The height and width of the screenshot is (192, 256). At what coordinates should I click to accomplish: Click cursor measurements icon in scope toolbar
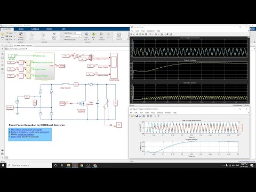click(171, 34)
